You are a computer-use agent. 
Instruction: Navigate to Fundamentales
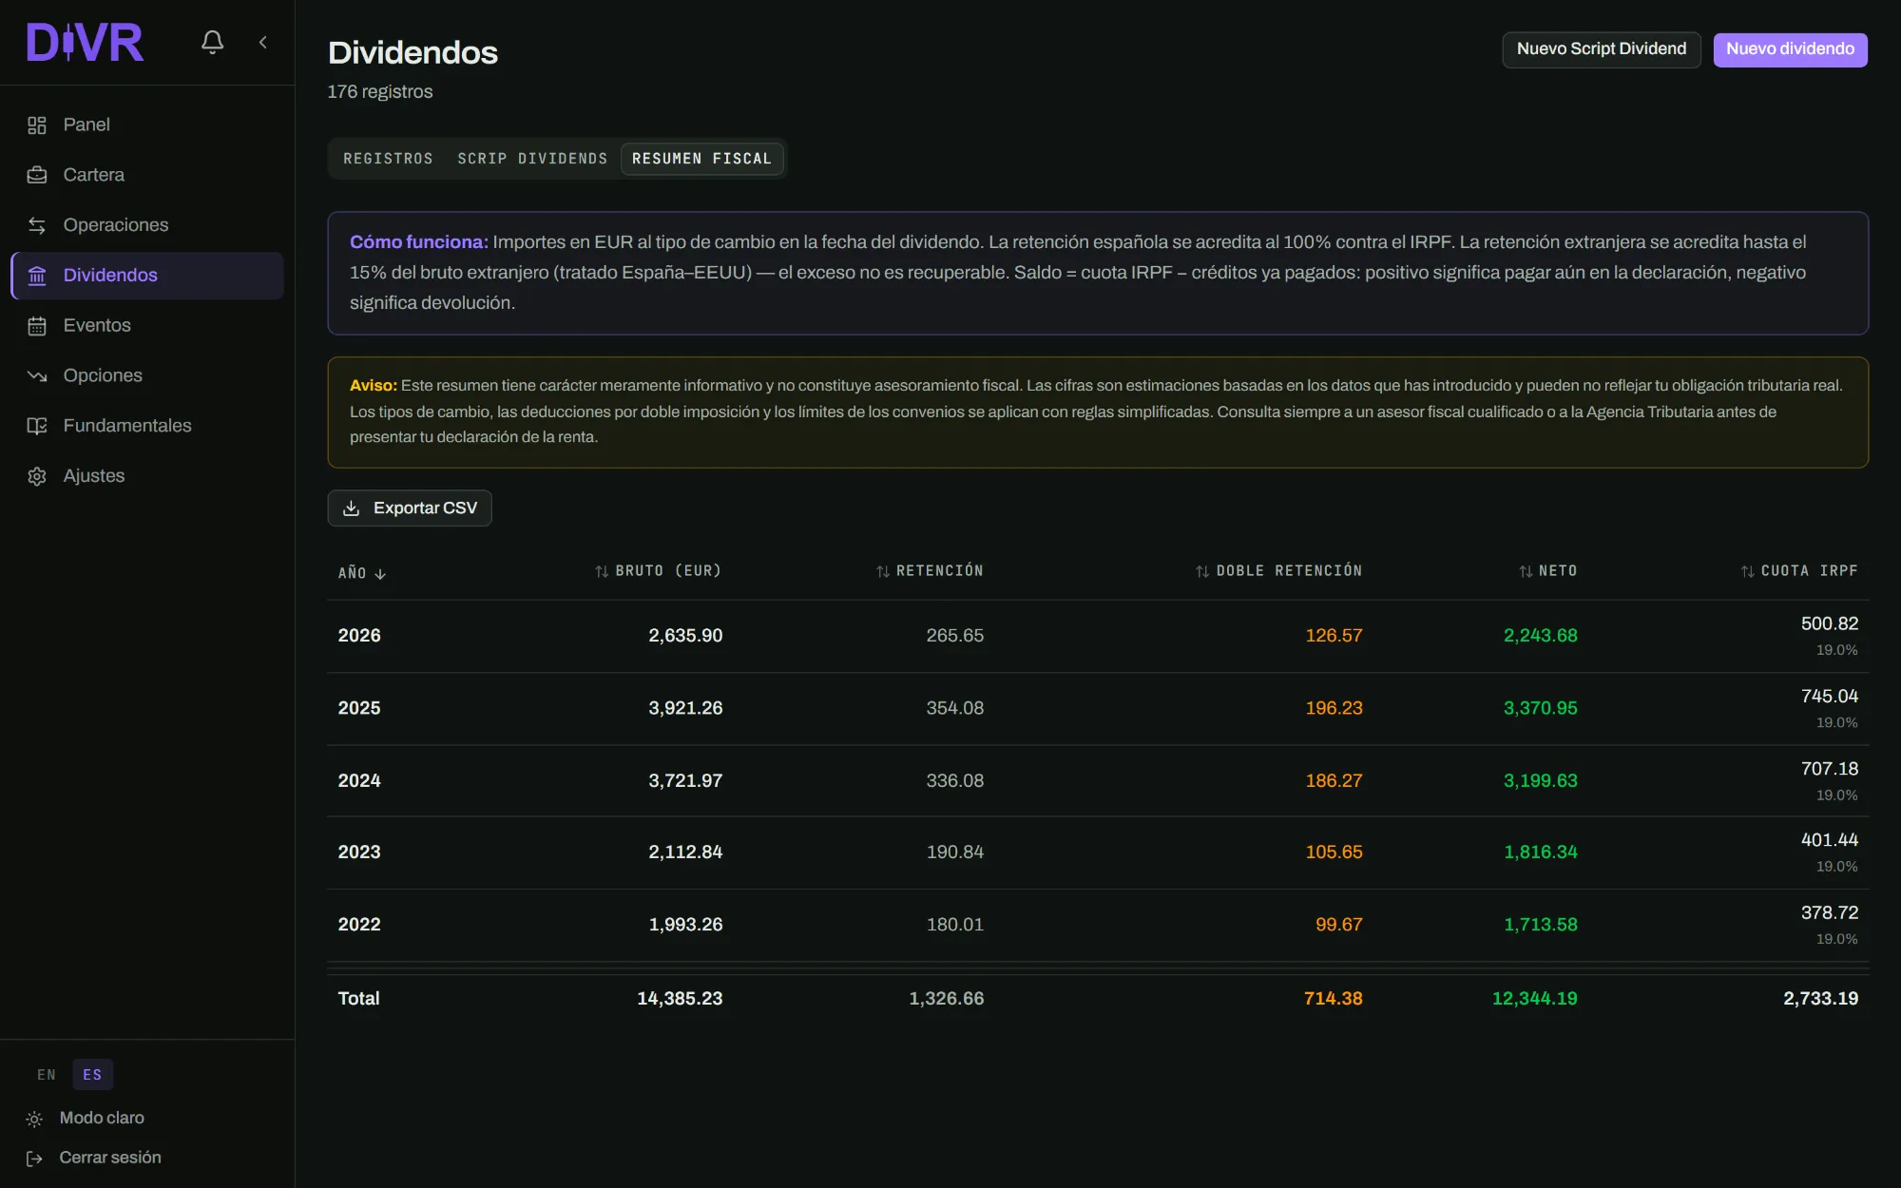[x=147, y=426]
